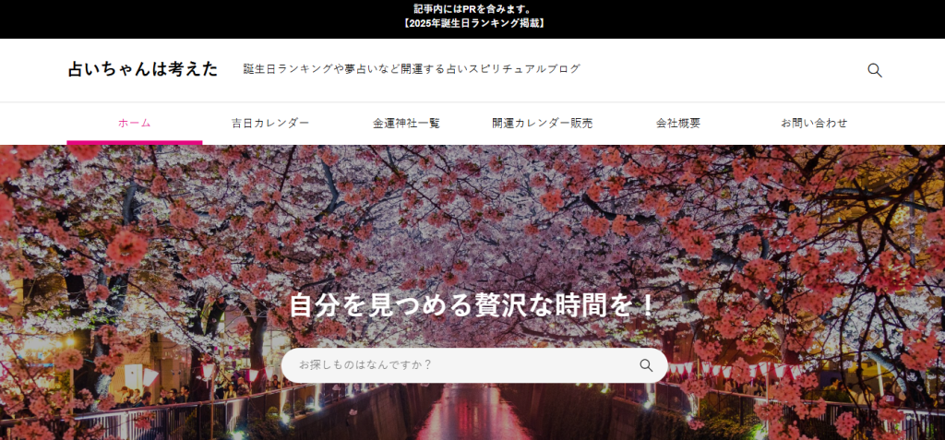Visit the 会社概要 page
The image size is (945, 440).
[678, 123]
